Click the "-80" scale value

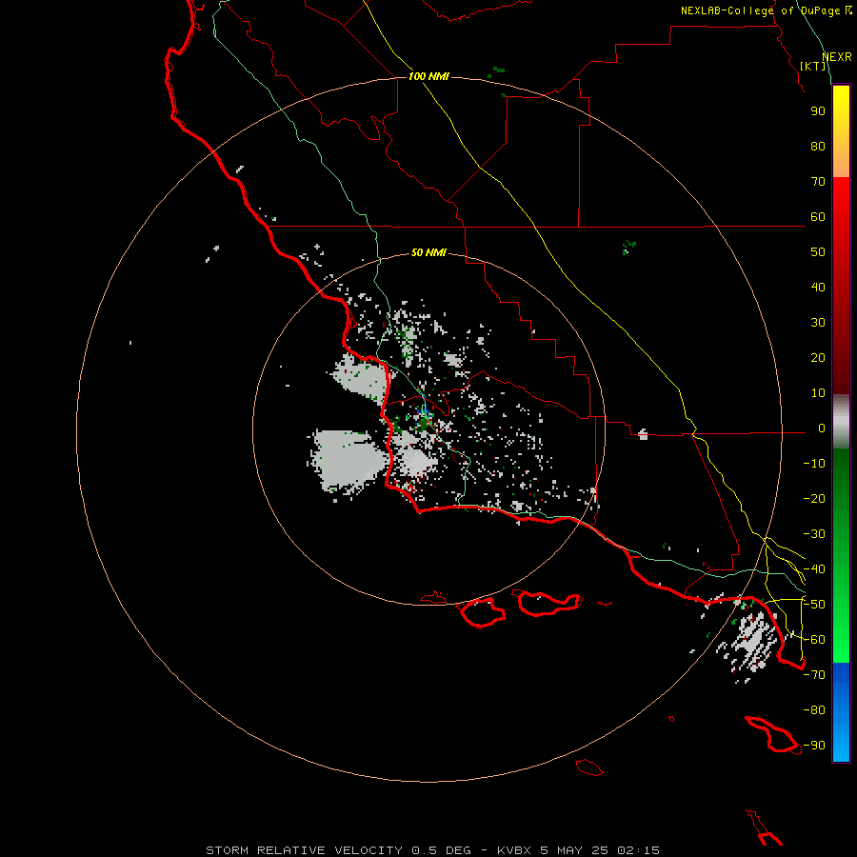click(814, 710)
